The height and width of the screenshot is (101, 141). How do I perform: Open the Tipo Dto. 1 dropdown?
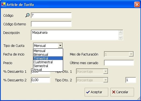pyautogui.click(x=106, y=72)
